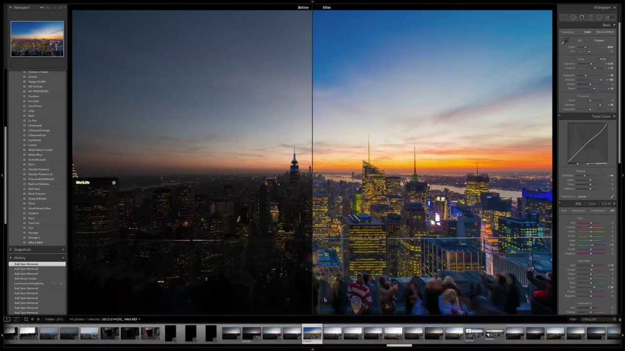This screenshot has width=625, height=351.
Task: Open the Saturation section tab
Action: tap(578, 211)
